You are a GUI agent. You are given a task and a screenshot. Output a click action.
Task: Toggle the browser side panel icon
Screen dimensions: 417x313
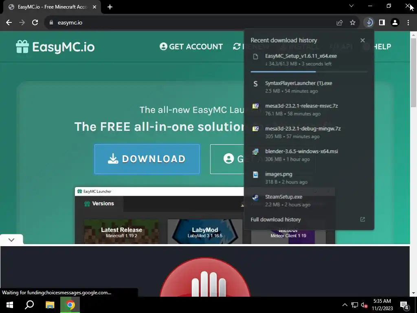[x=382, y=23]
